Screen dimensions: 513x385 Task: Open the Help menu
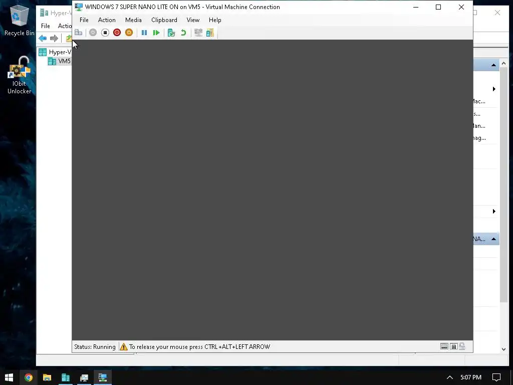pyautogui.click(x=215, y=20)
